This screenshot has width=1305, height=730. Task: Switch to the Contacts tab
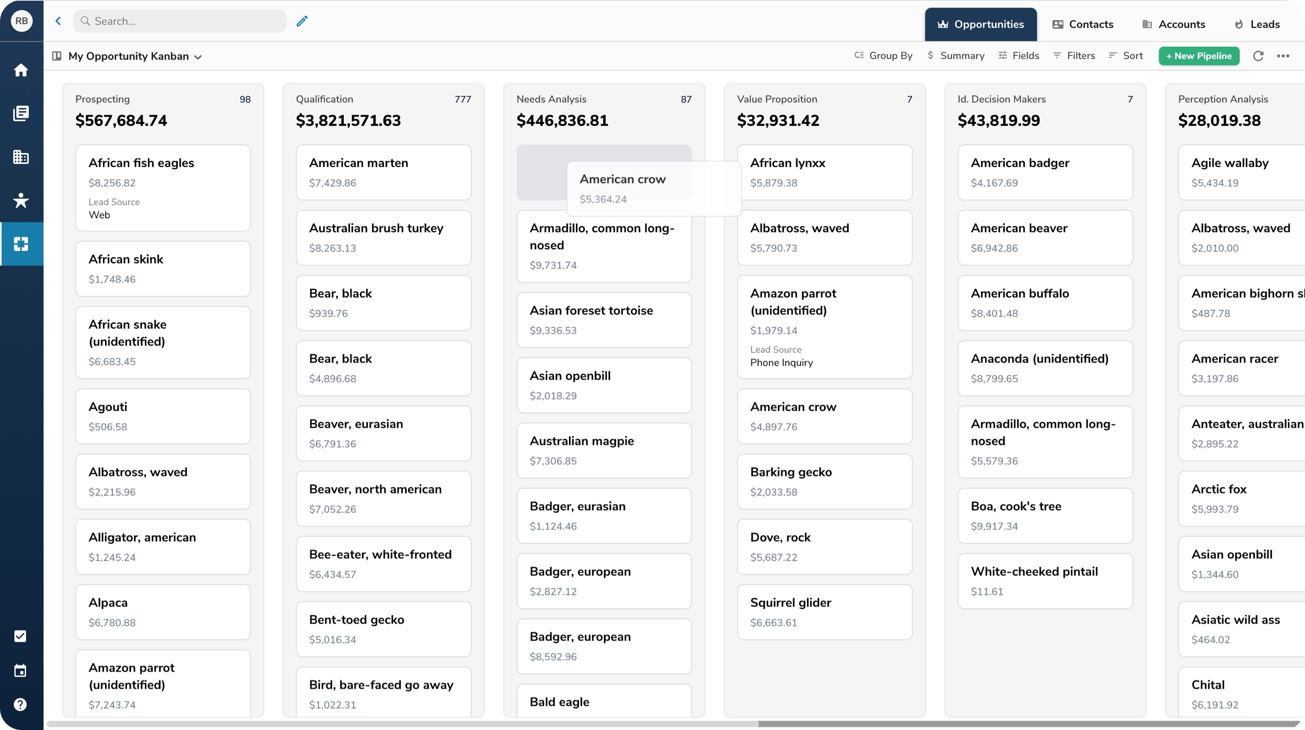1083,24
